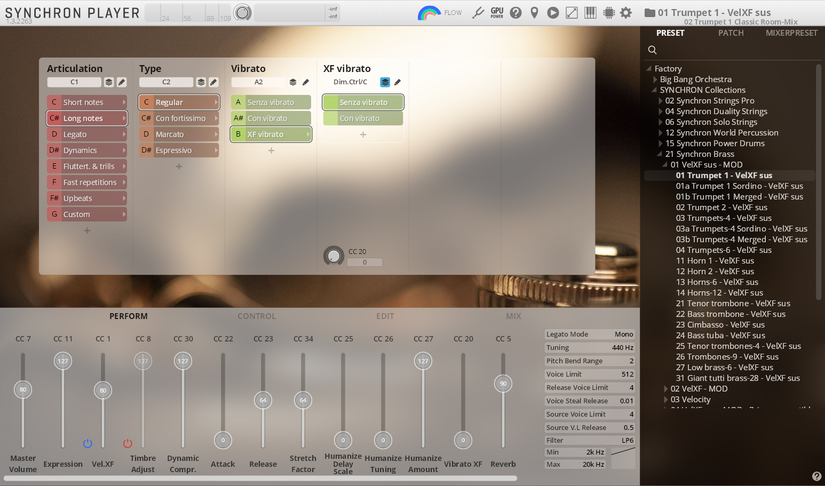Expand 02 VelXF - MOD folder
Image resolution: width=825 pixels, height=486 pixels.
point(665,388)
